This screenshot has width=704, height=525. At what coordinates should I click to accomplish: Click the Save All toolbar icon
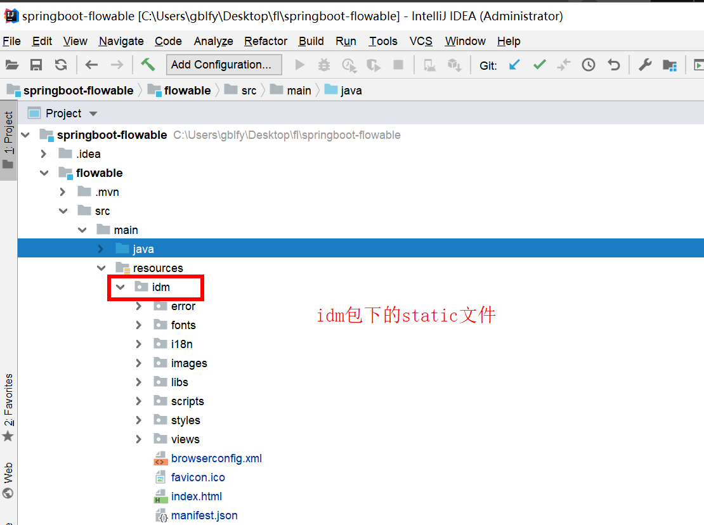pos(36,65)
